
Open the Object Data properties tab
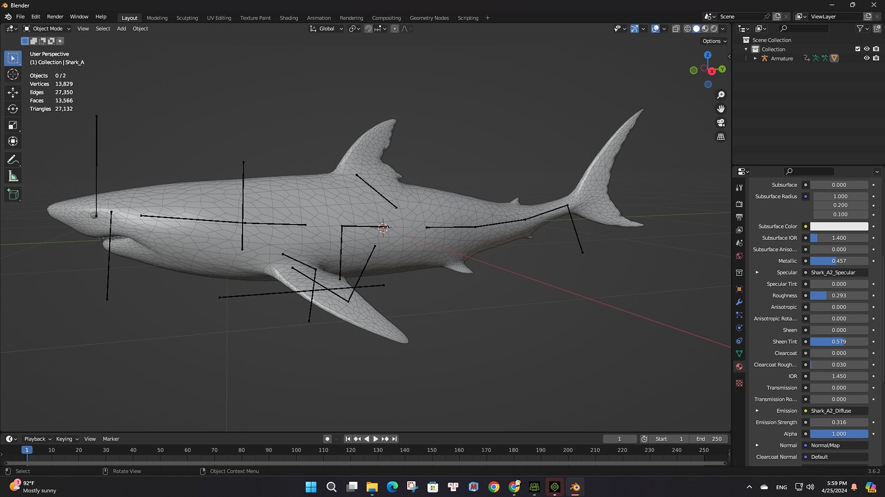click(739, 354)
